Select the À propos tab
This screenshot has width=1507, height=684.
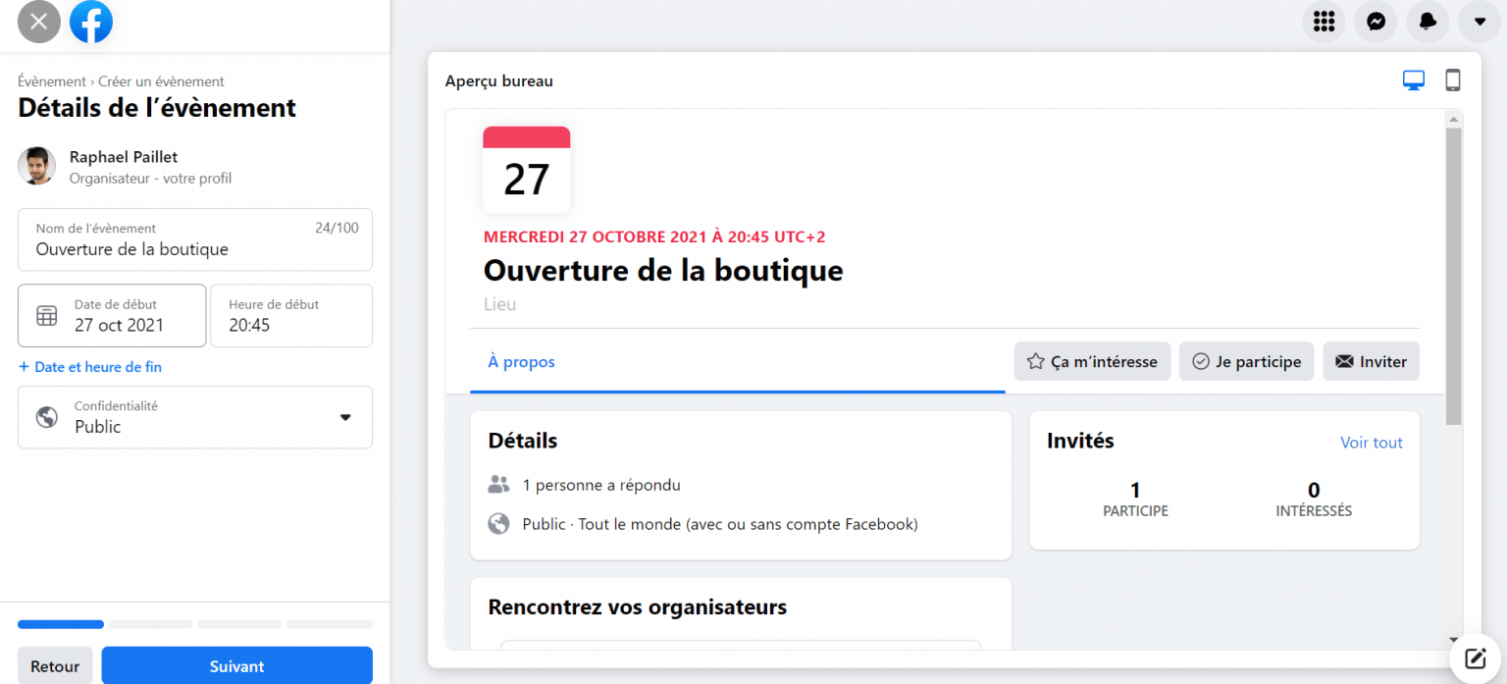tap(521, 361)
